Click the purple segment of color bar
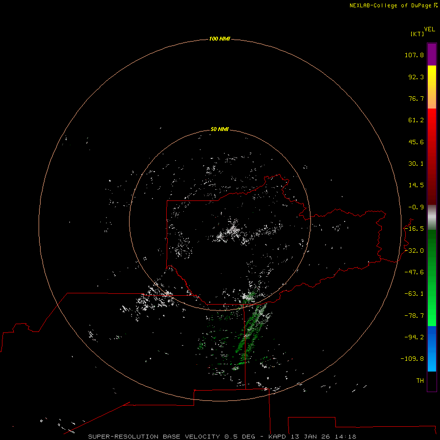 [x=432, y=54]
